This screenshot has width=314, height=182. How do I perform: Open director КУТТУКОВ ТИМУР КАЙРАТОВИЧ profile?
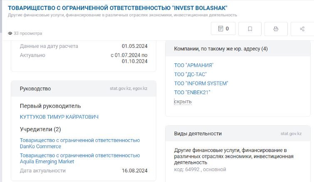[59, 117]
